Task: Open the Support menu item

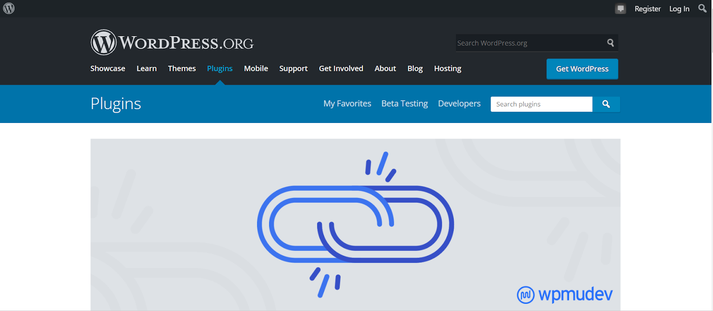Action: point(294,69)
